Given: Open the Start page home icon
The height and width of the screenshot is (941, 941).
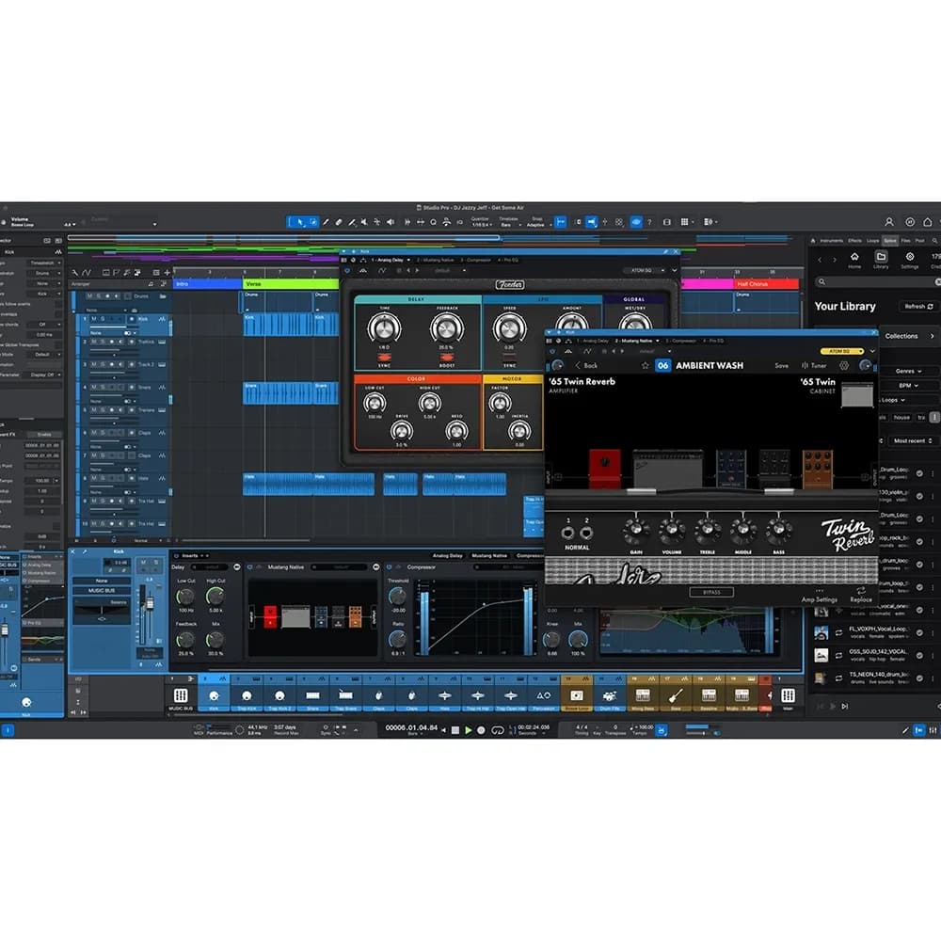Looking at the screenshot, I should 927,222.
